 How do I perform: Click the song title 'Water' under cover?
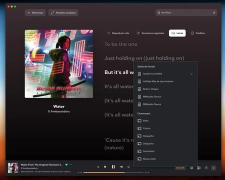tap(59, 106)
